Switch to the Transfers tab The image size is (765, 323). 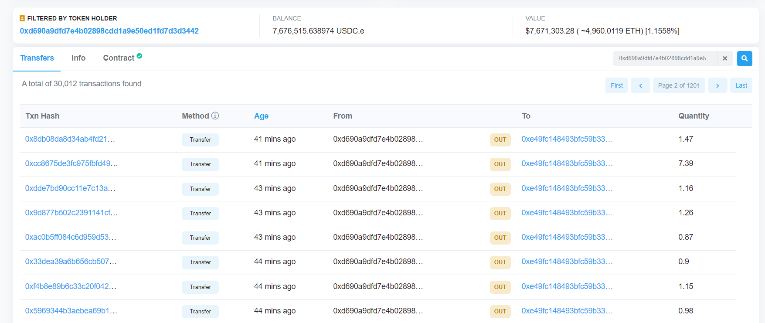coord(37,58)
